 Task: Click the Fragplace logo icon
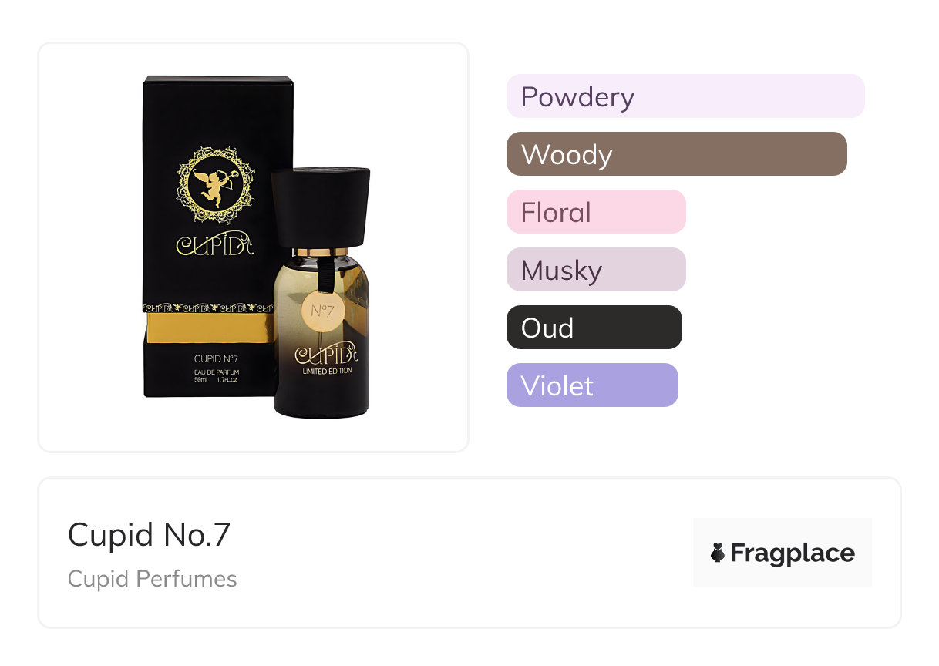[718, 553]
